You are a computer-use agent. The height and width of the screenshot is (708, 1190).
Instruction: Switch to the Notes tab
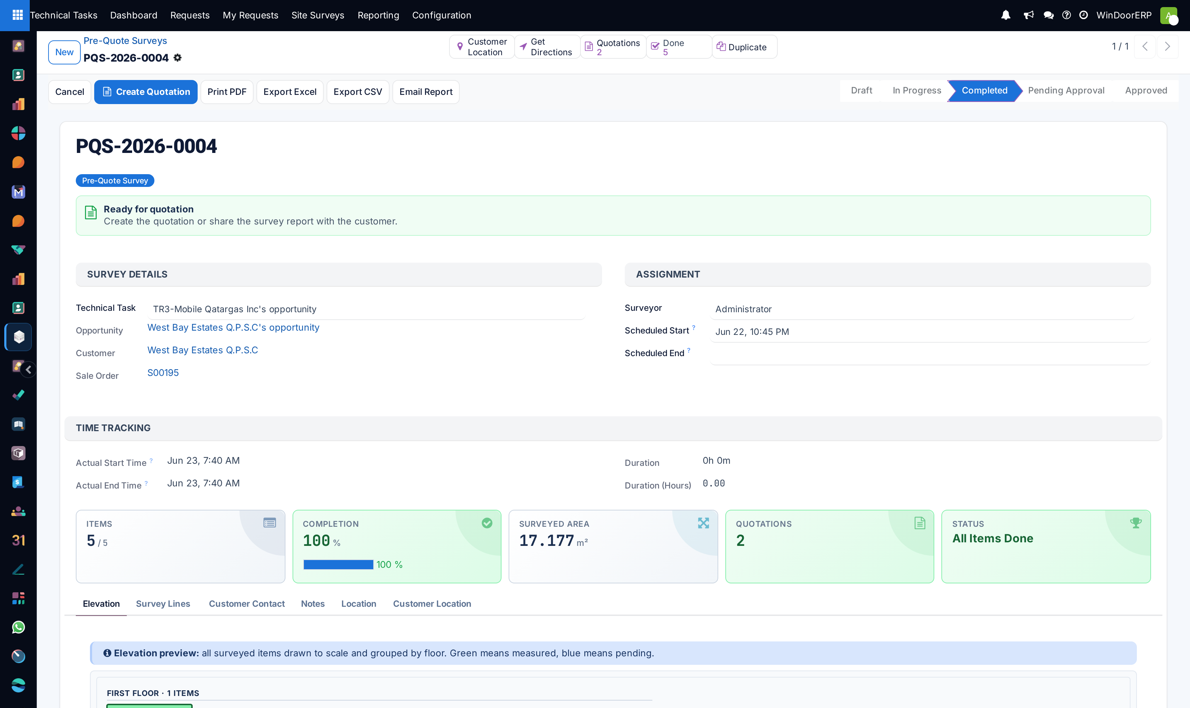point(313,604)
